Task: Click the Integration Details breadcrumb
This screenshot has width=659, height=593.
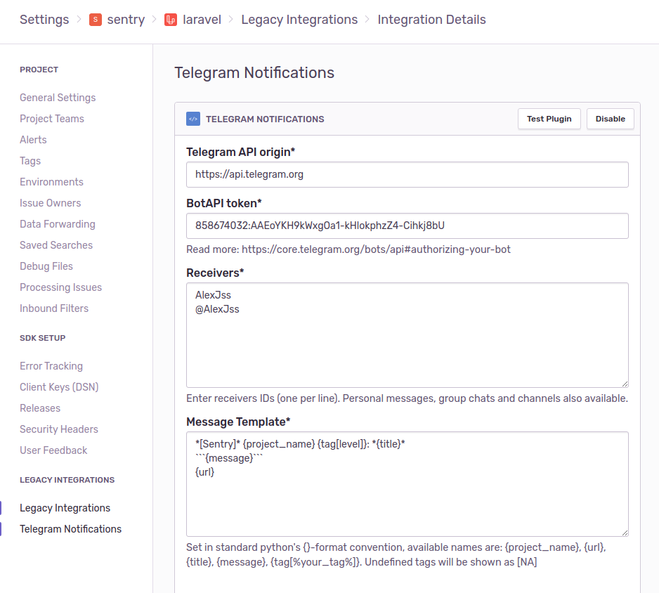Action: (431, 20)
